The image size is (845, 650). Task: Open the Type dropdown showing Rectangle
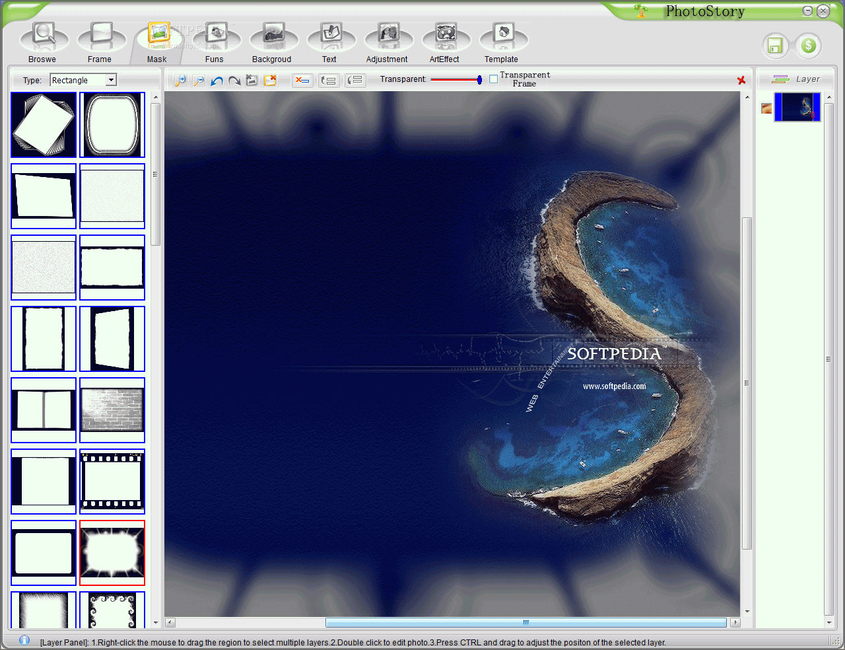pyautogui.click(x=83, y=80)
